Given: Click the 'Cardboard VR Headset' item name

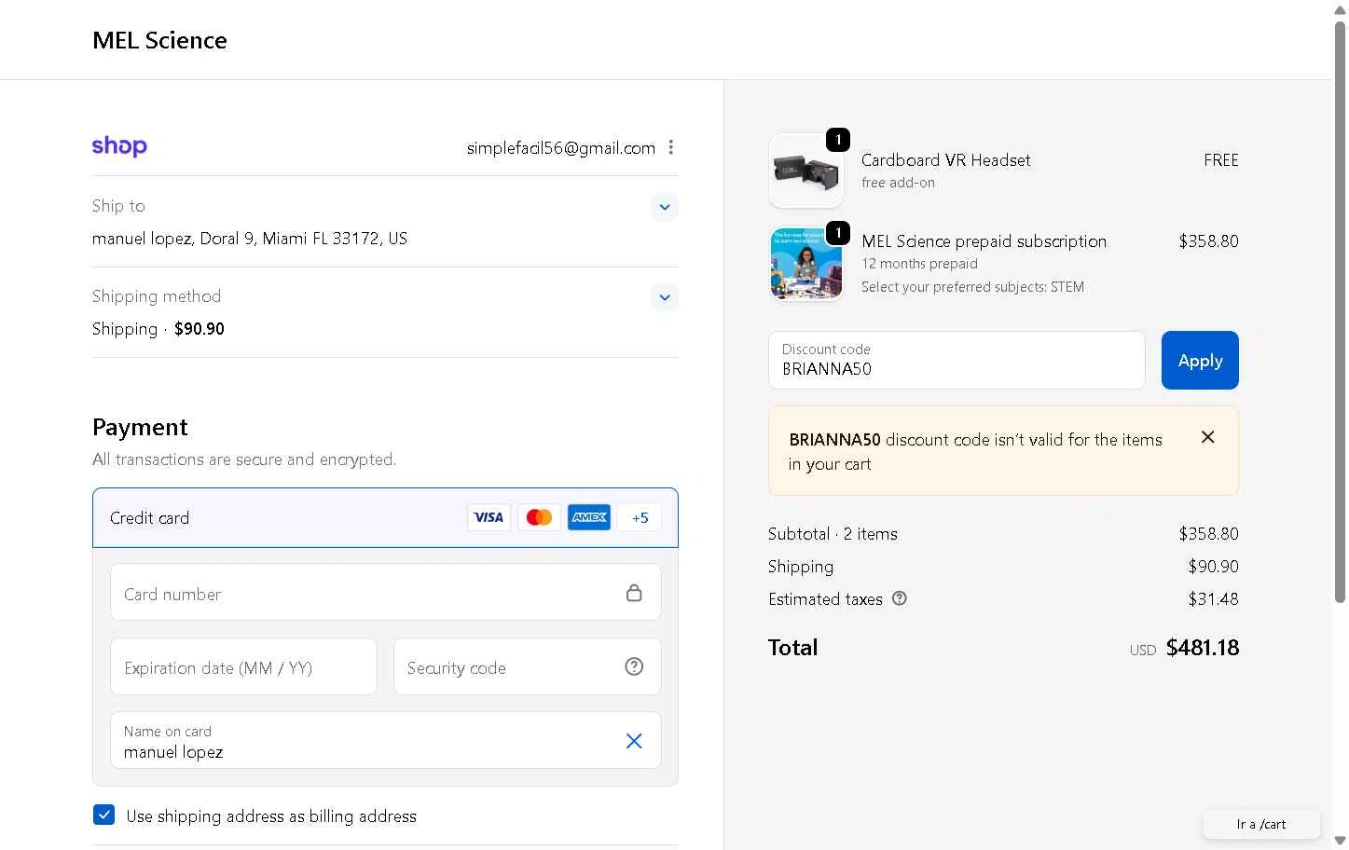Looking at the screenshot, I should pyautogui.click(x=945, y=160).
